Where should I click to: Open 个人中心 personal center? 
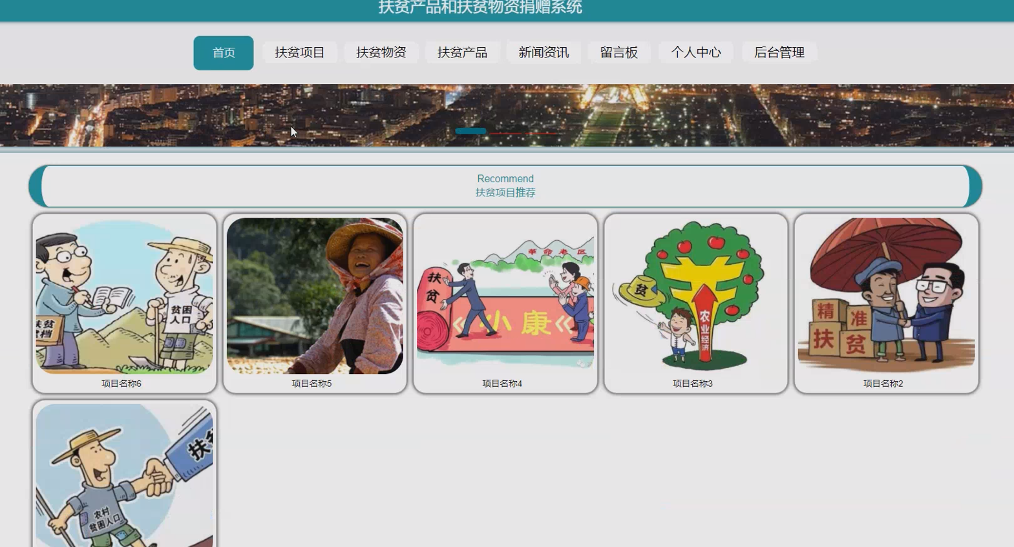[x=696, y=52]
